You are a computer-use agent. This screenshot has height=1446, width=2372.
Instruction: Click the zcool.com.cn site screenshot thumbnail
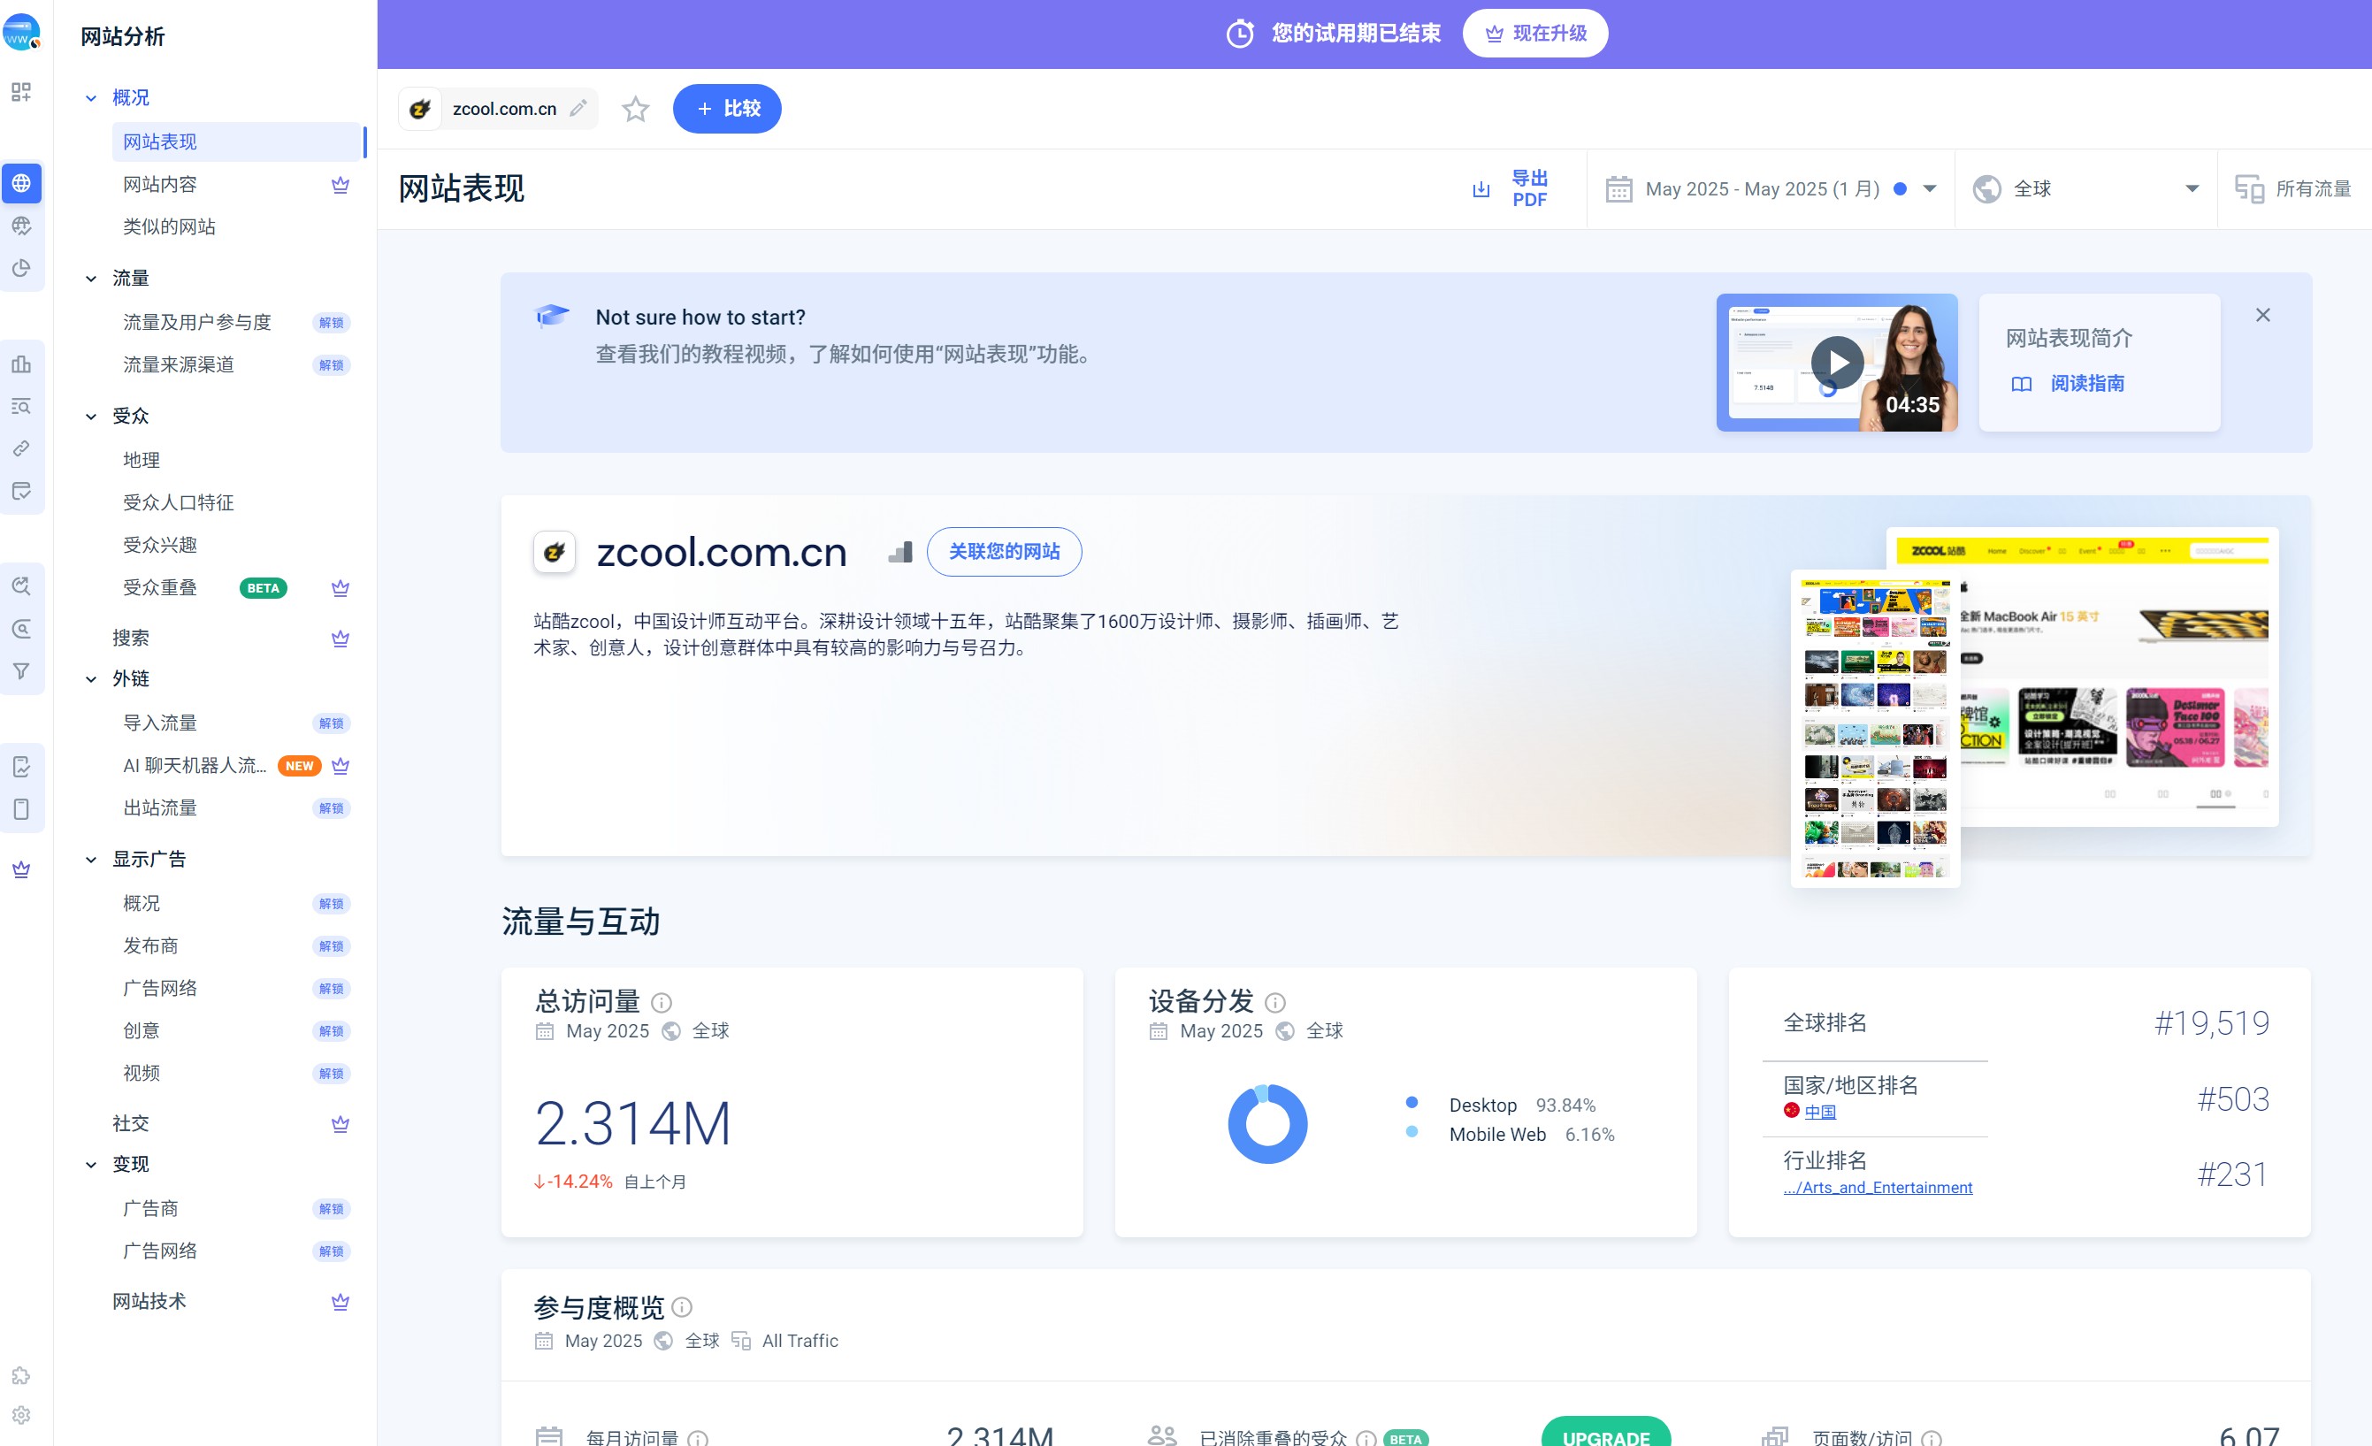pos(2033,705)
